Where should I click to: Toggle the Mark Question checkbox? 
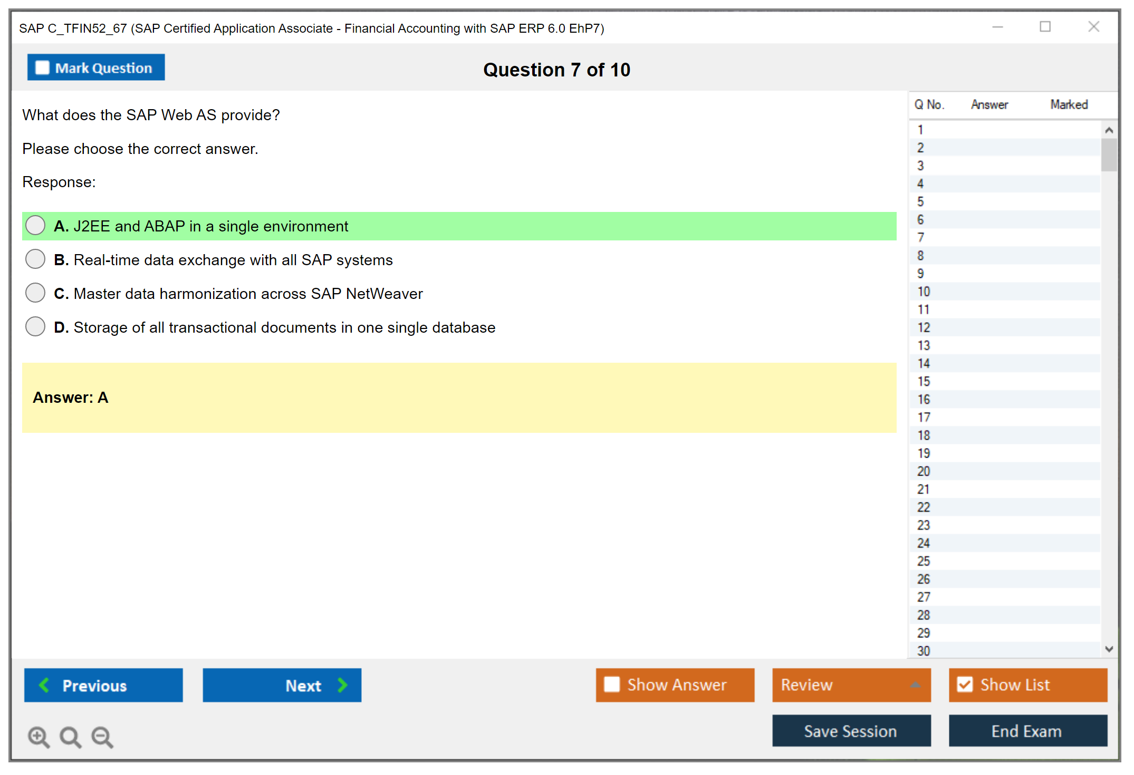pos(42,68)
